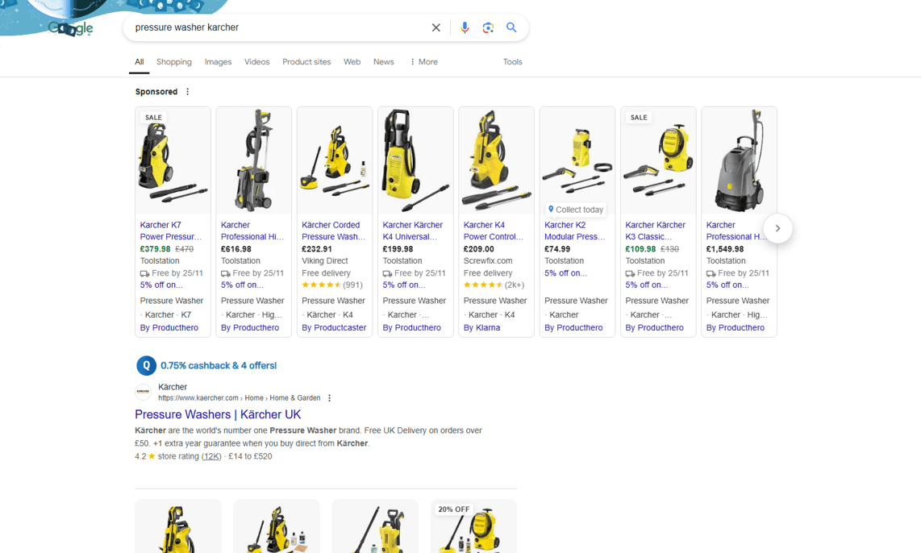Open the £616.98 Karcher Professional listing

(252, 231)
